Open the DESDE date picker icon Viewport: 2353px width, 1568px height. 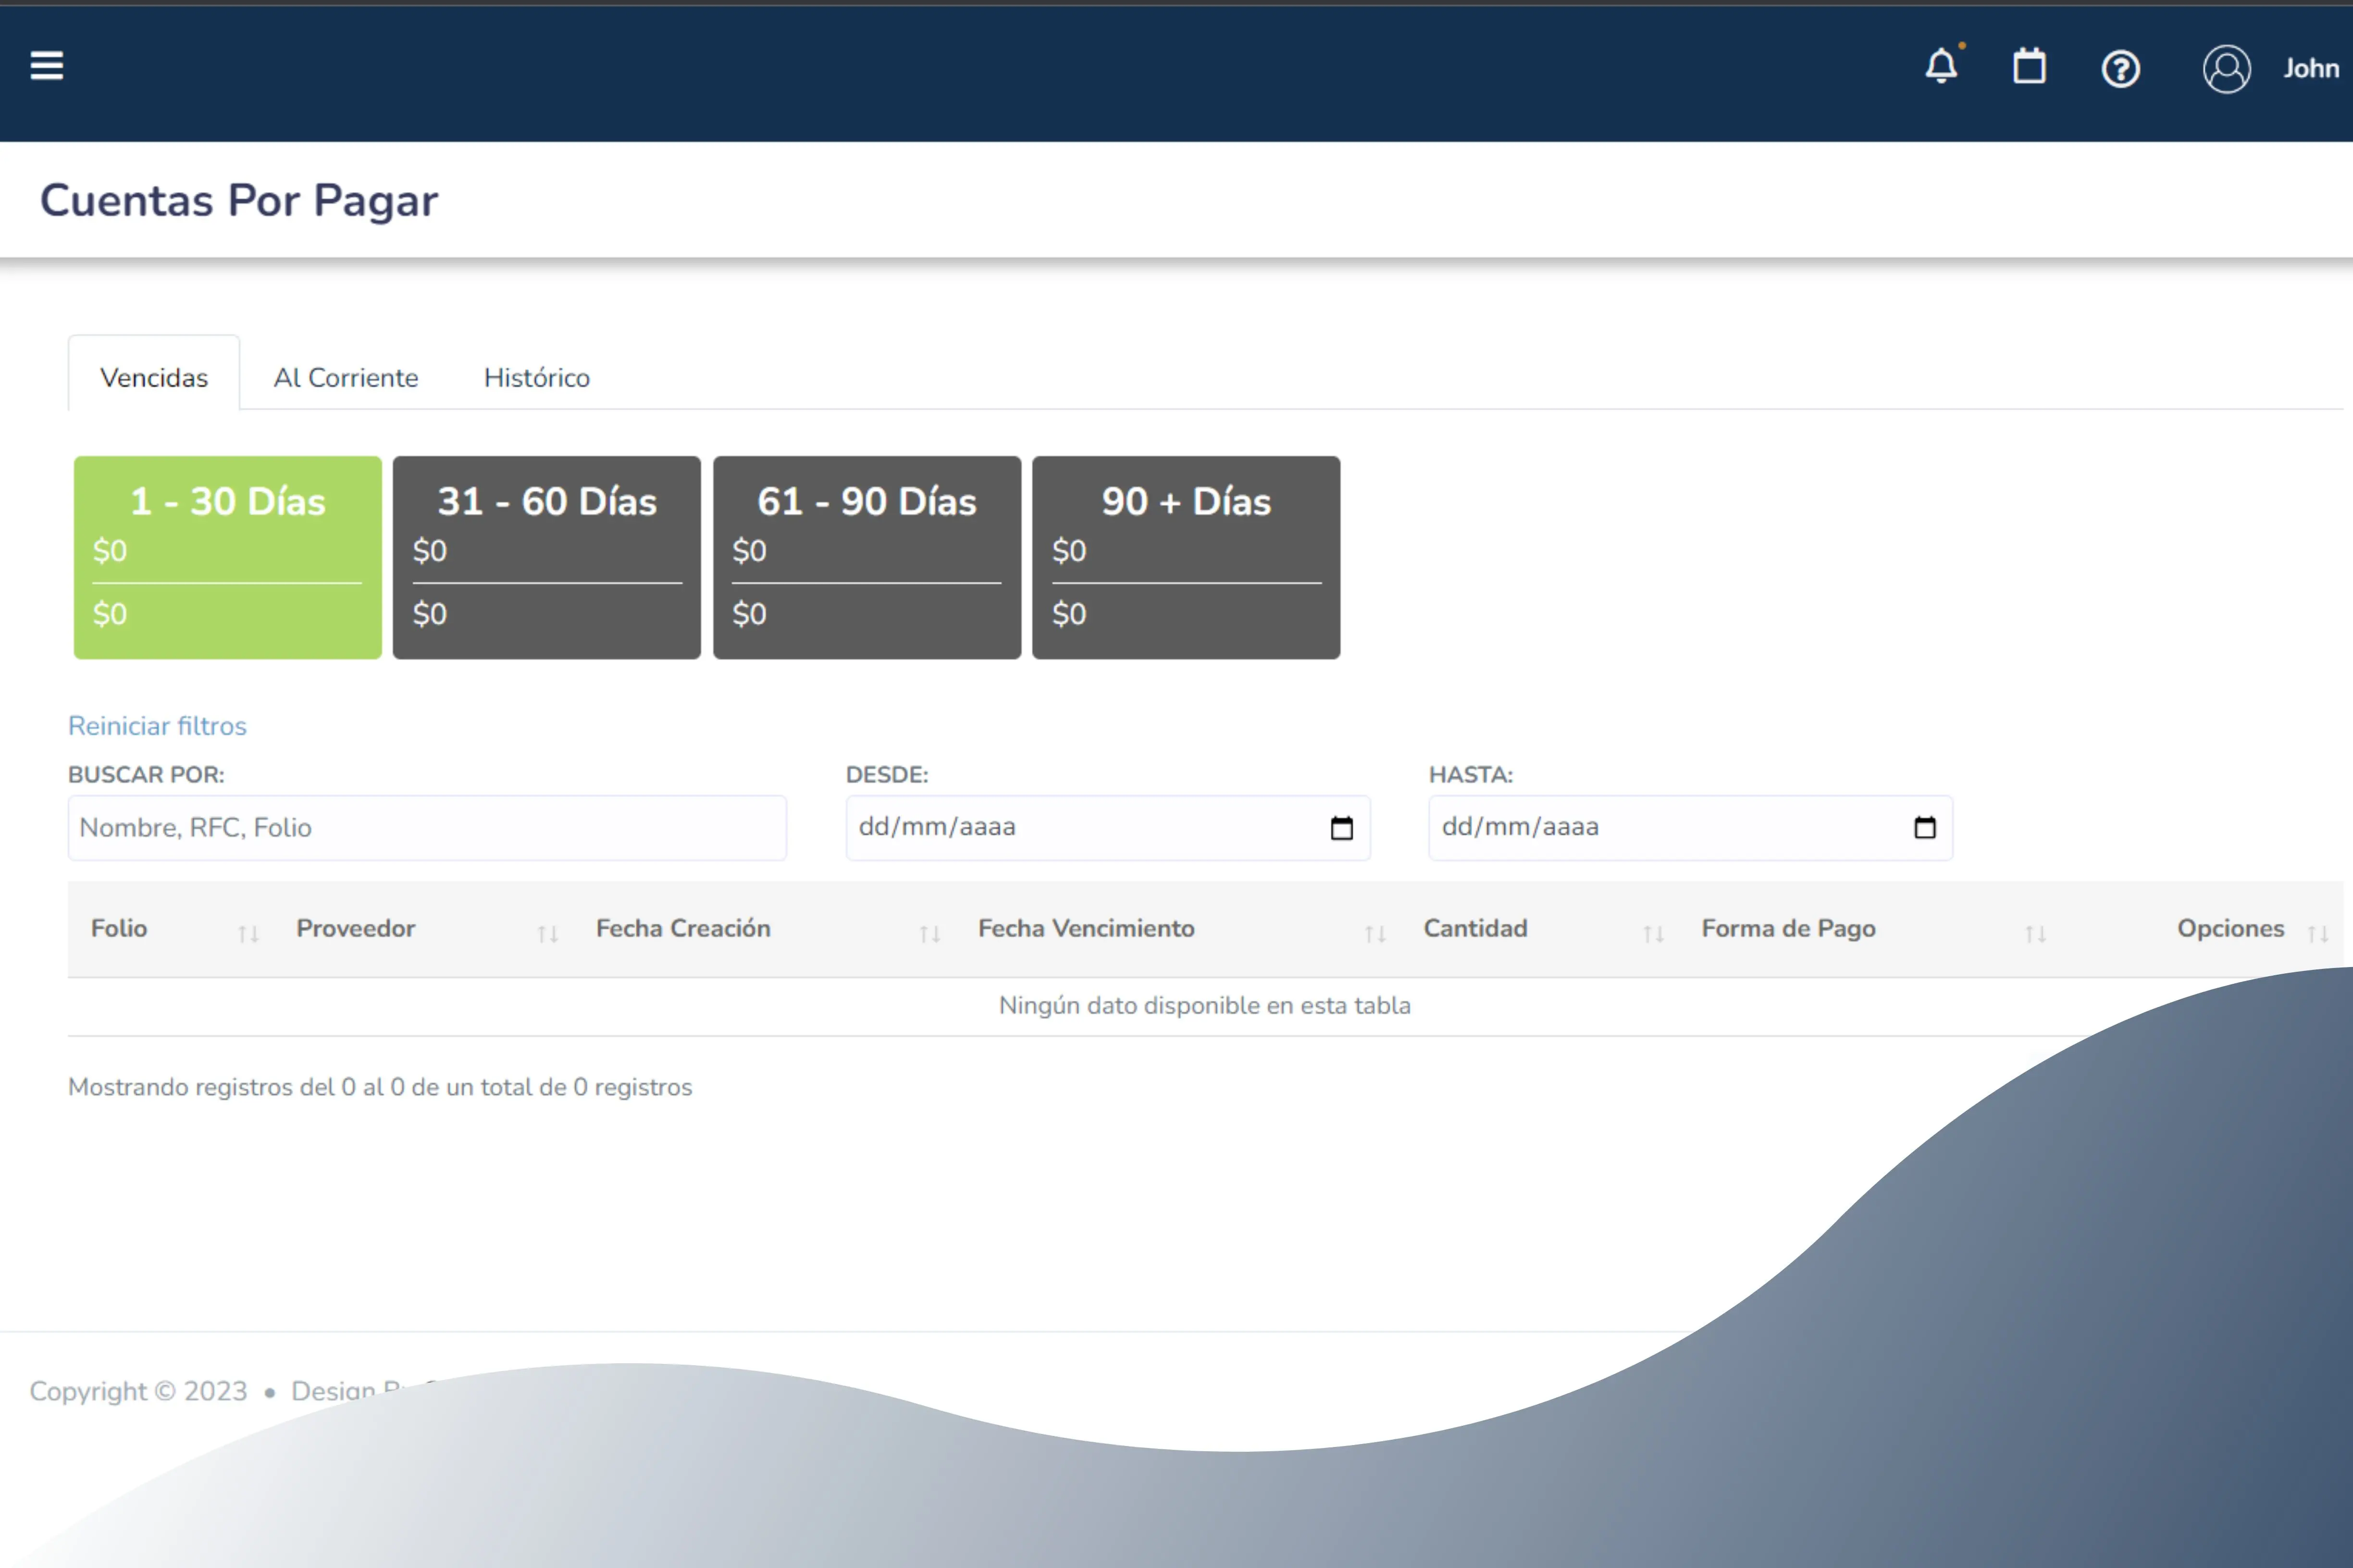point(1341,827)
